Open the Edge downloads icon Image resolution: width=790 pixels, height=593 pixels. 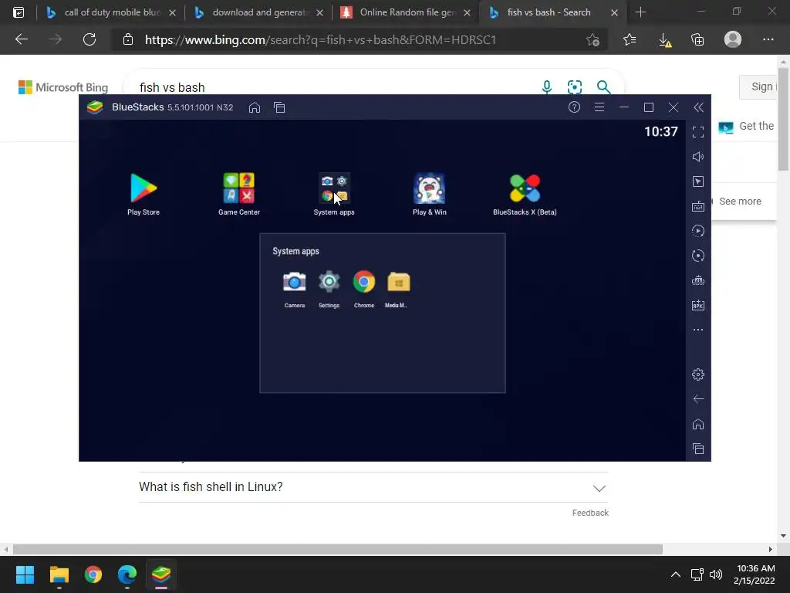pos(664,40)
